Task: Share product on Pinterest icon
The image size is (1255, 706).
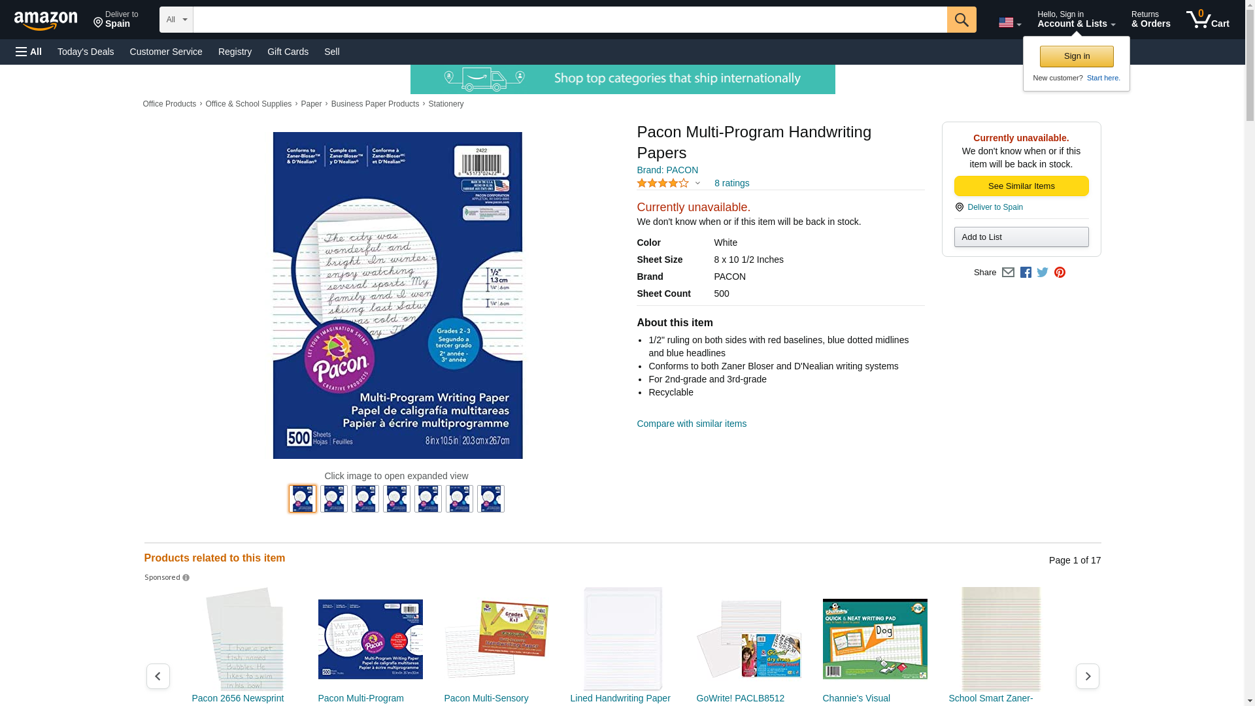Action: coord(1060,273)
